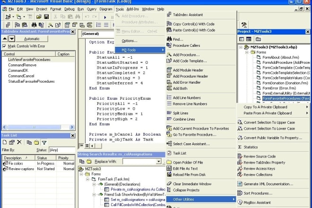312x208 pixels.
Task: Click the Add Line Numbers icon
Action: pyautogui.click(x=169, y=97)
